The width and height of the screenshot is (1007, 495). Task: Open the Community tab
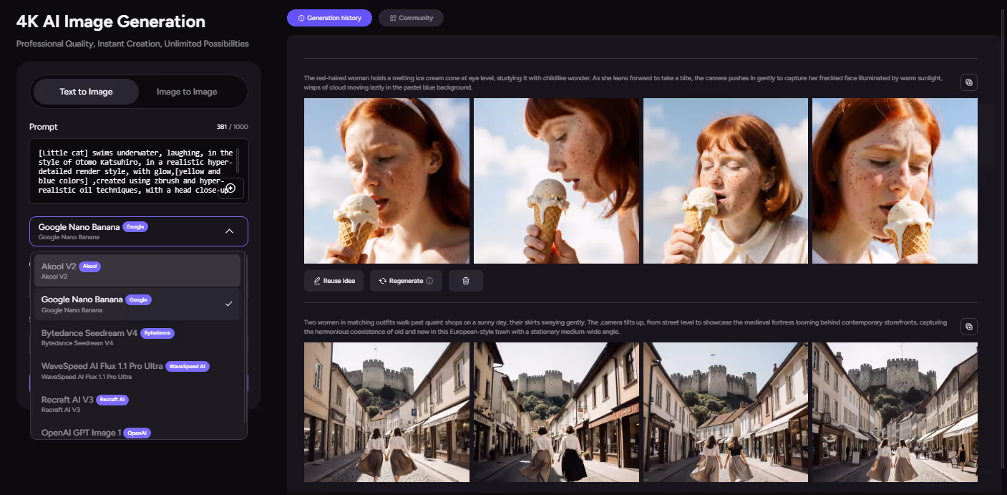(x=411, y=18)
